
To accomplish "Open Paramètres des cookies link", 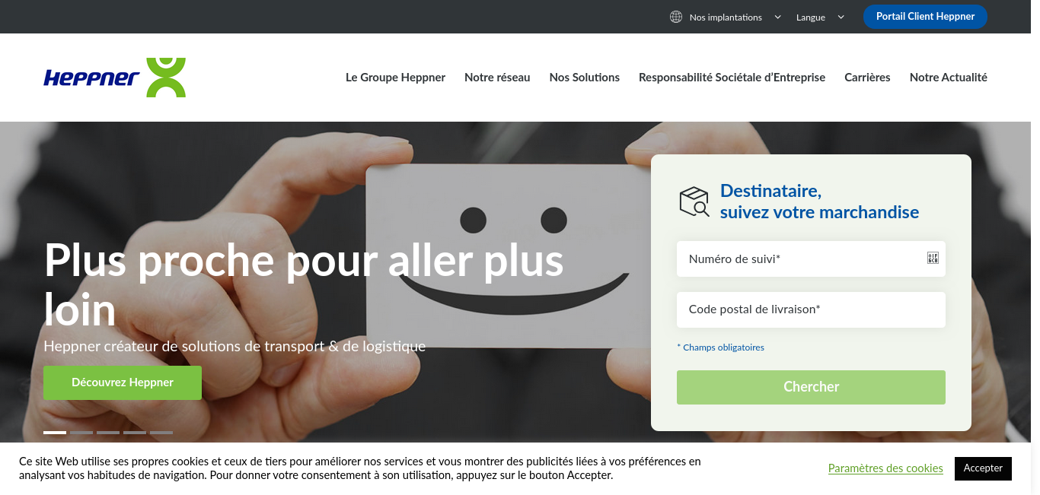I will click(885, 468).
